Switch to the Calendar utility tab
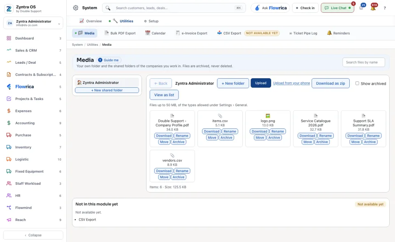This screenshot has width=395, height=242. 156,33
